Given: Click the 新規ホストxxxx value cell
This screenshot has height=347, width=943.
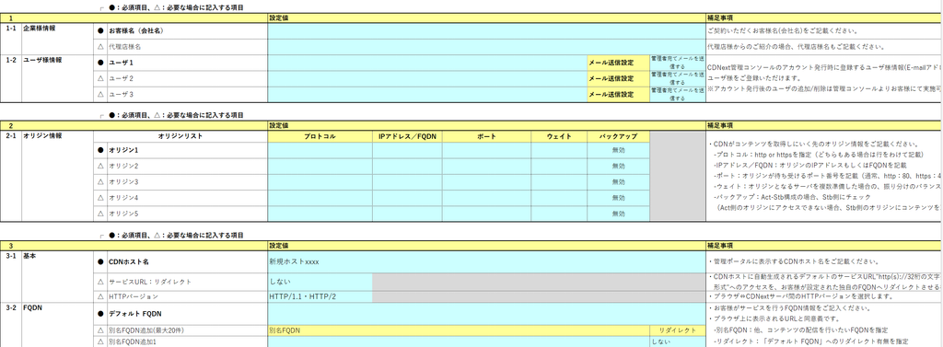Looking at the screenshot, I should (486, 262).
